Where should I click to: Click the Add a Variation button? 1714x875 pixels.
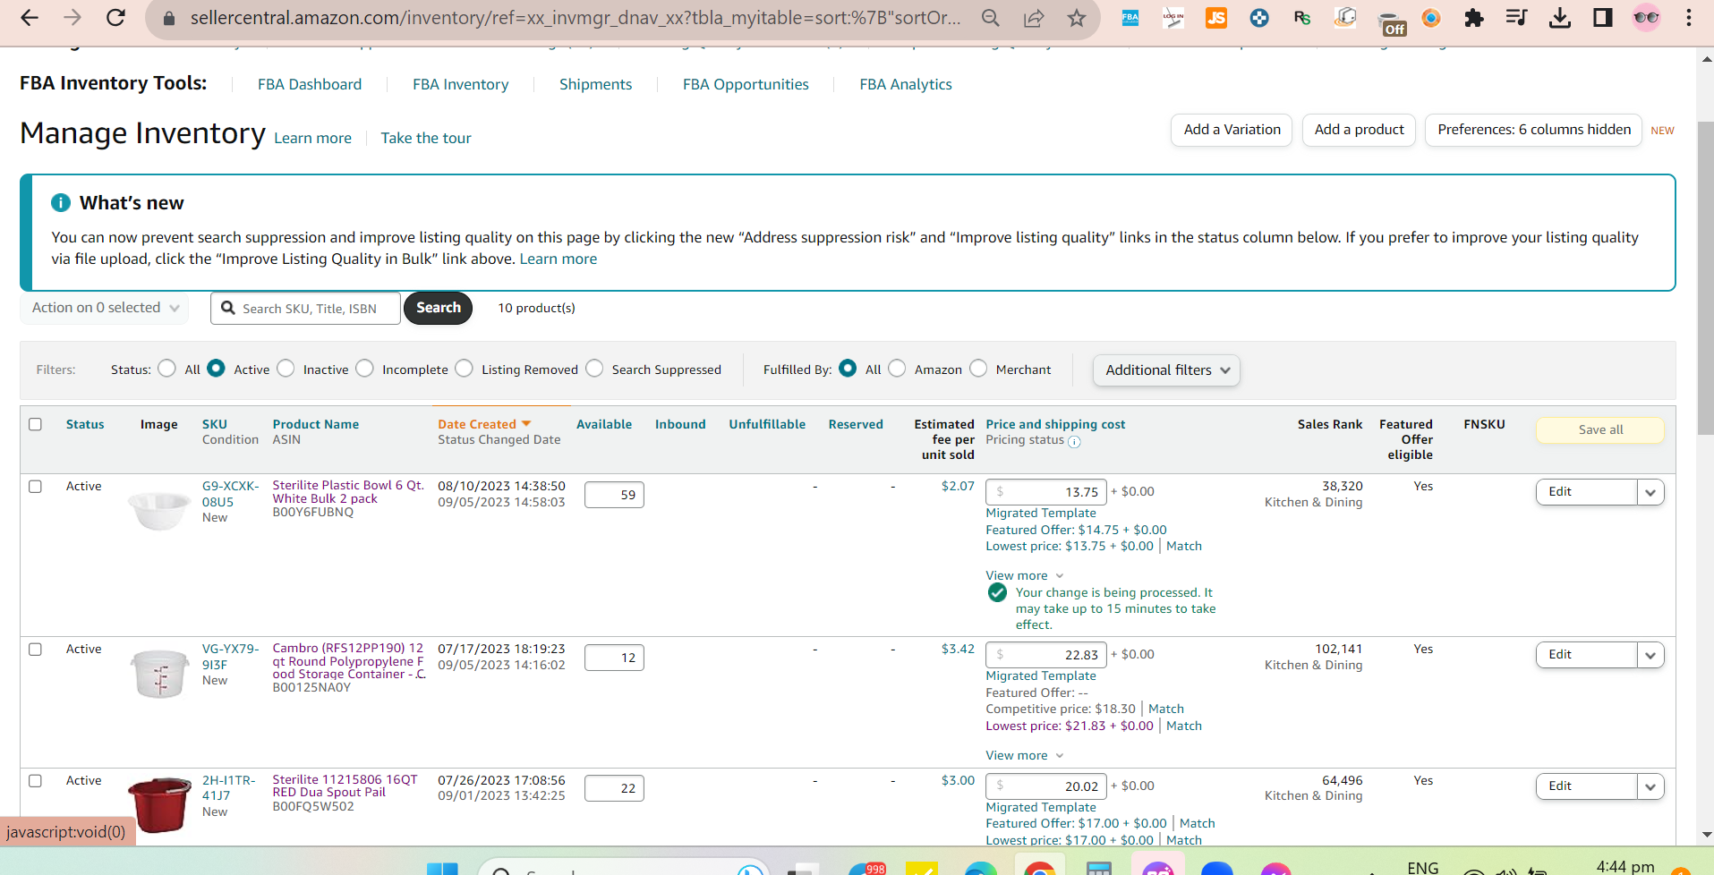(1232, 130)
